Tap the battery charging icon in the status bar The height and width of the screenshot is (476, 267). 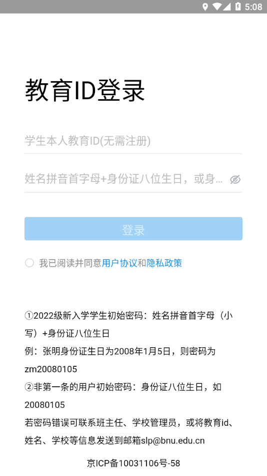tap(238, 7)
